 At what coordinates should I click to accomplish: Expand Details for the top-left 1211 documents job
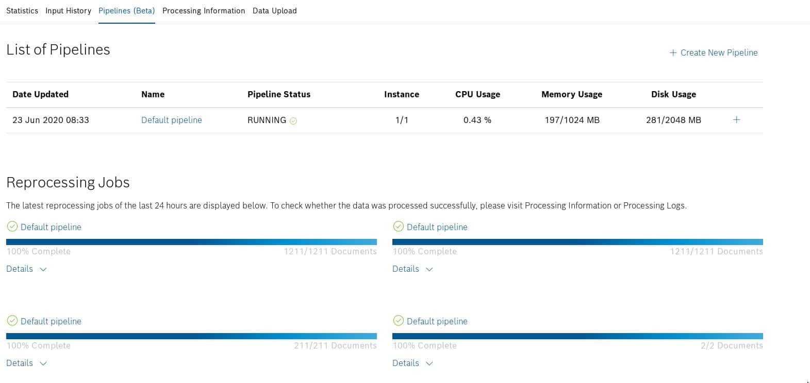click(x=26, y=269)
